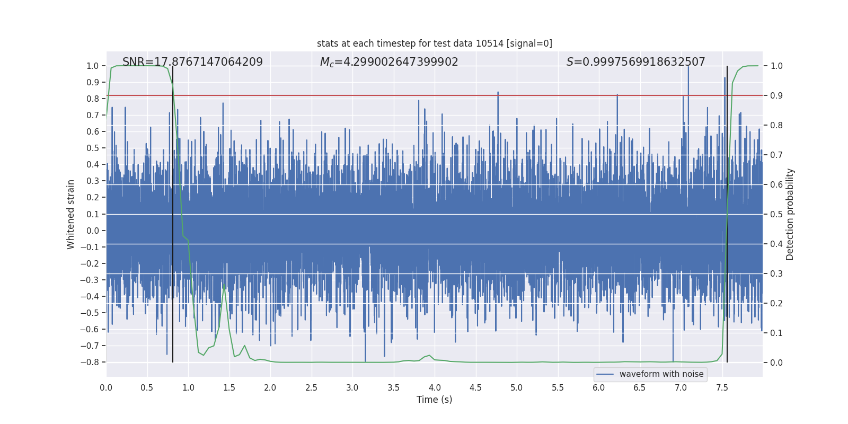Click the Whitened strain tick label -0.2
This screenshot has width=848, height=424.
[x=90, y=264]
